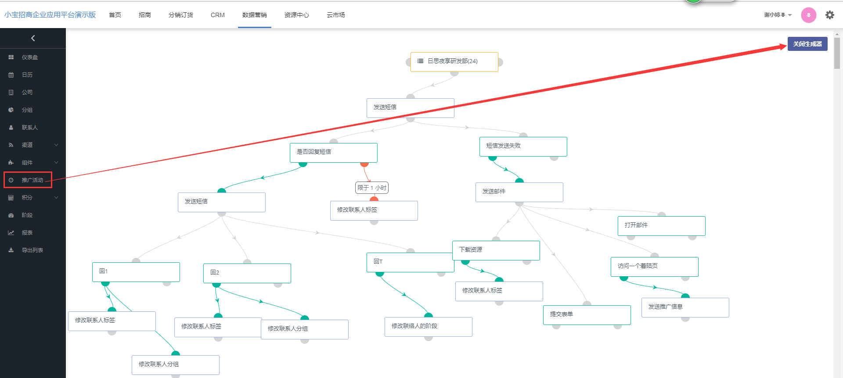This screenshot has width=843, height=378.
Task: Open the CRM top menu item
Action: 217,15
